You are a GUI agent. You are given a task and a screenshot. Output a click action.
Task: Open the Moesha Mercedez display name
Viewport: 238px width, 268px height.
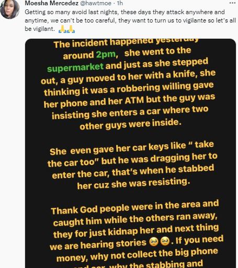[52, 3]
